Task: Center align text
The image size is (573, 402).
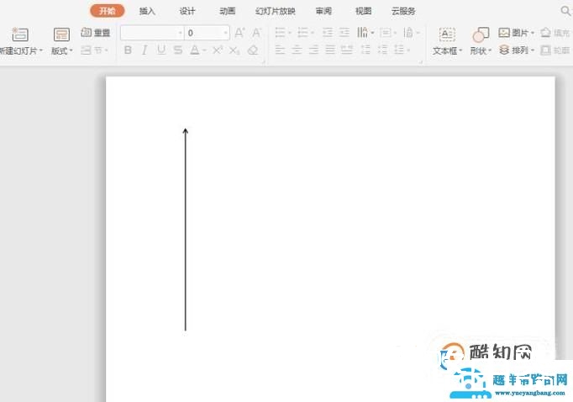Action: click(297, 50)
